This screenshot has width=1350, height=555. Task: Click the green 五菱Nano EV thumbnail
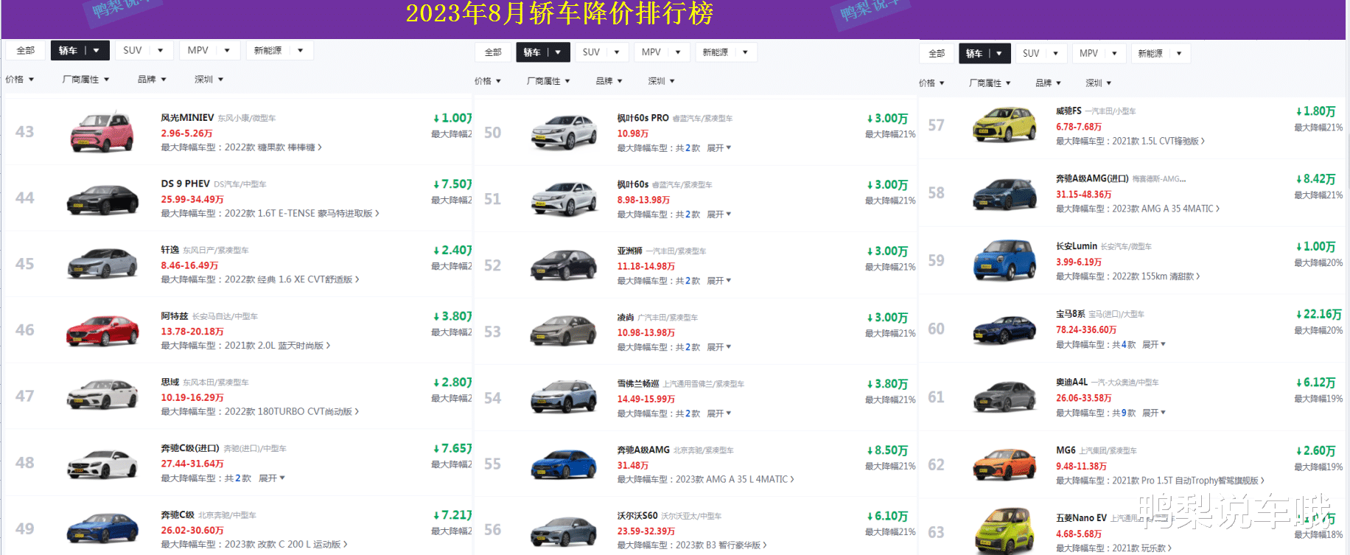pyautogui.click(x=1004, y=532)
